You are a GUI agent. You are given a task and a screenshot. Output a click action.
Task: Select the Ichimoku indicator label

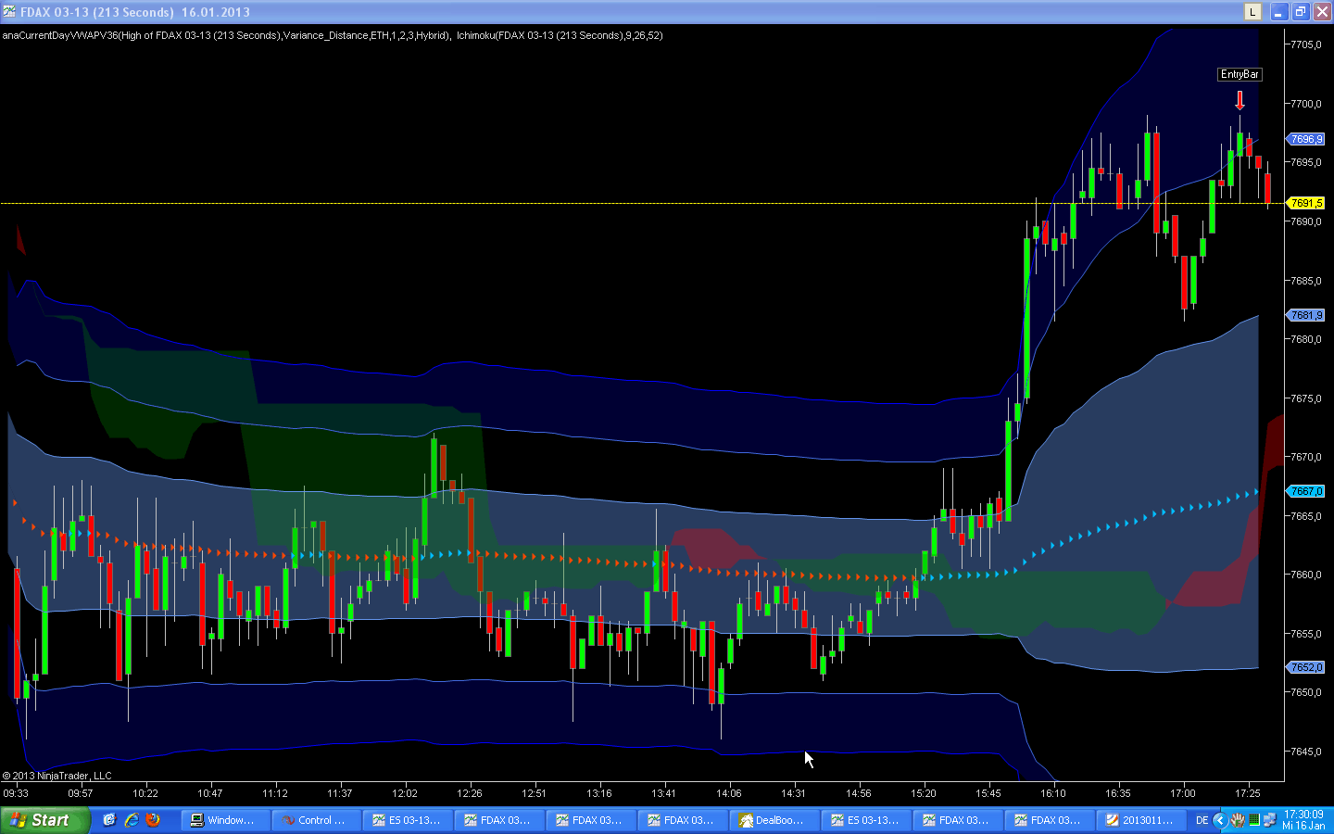560,35
